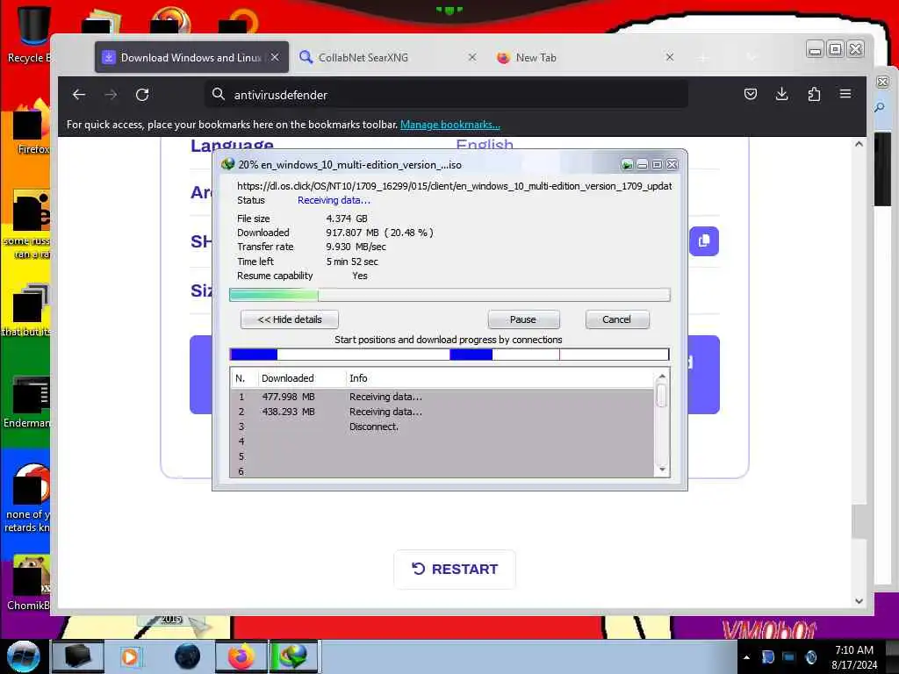This screenshot has width=899, height=674.
Task: Click the dark globe taskbar icon
Action: pyautogui.click(x=188, y=656)
